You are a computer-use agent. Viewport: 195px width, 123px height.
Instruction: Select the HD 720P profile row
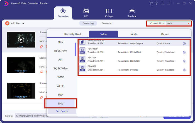[x=134, y=59]
